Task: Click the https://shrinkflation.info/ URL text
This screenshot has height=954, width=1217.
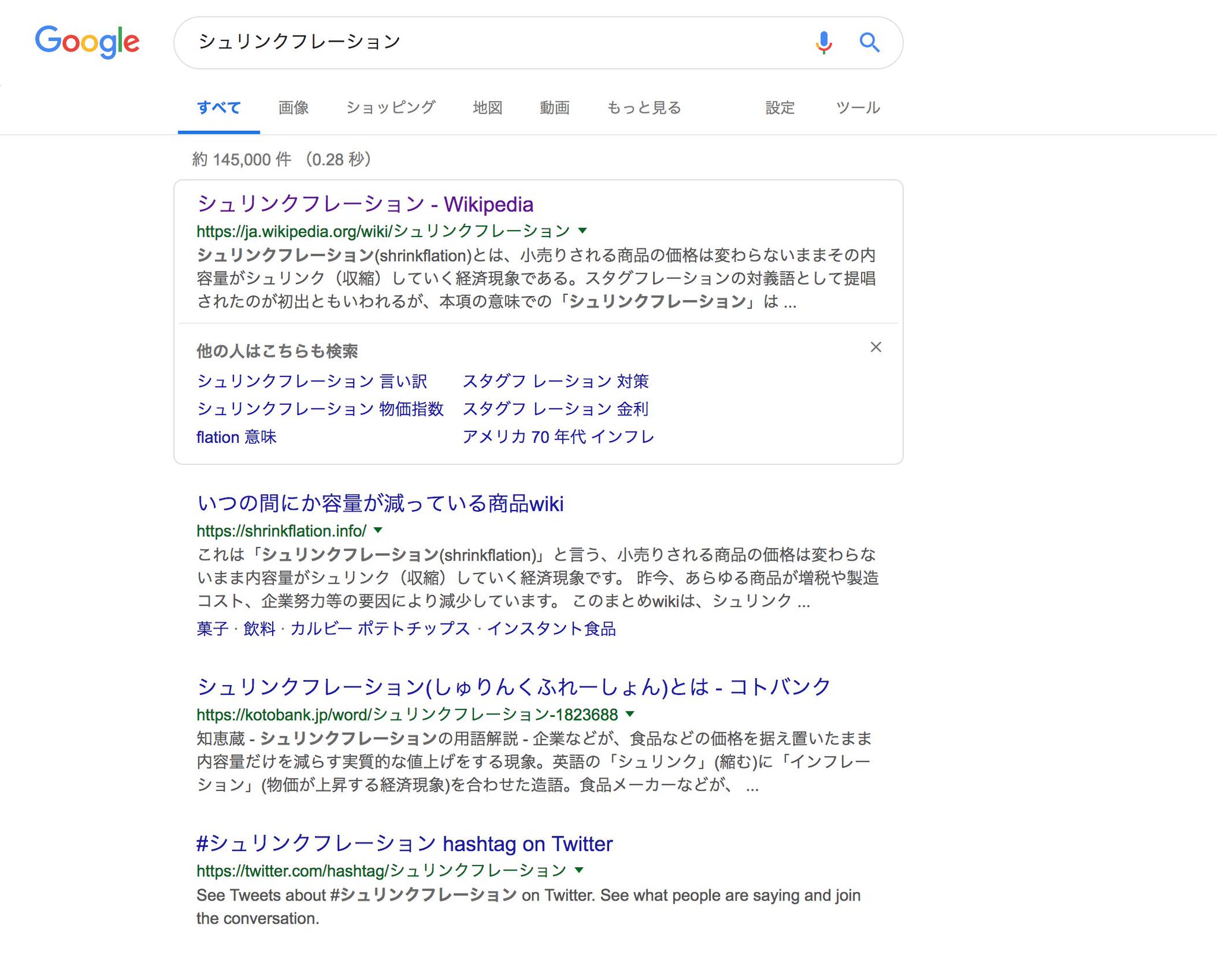Action: click(282, 531)
